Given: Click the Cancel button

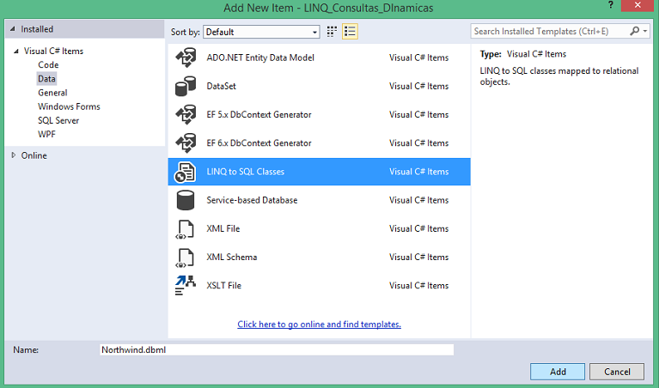Looking at the screenshot, I should tap(617, 372).
